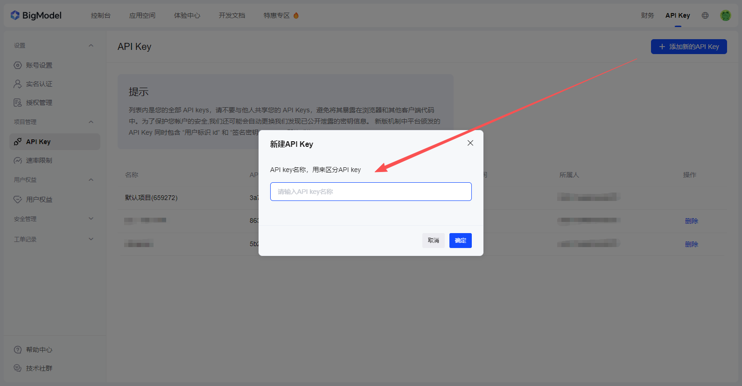Collapse the 设置 sidebar section
The image size is (742, 386).
[91, 46]
